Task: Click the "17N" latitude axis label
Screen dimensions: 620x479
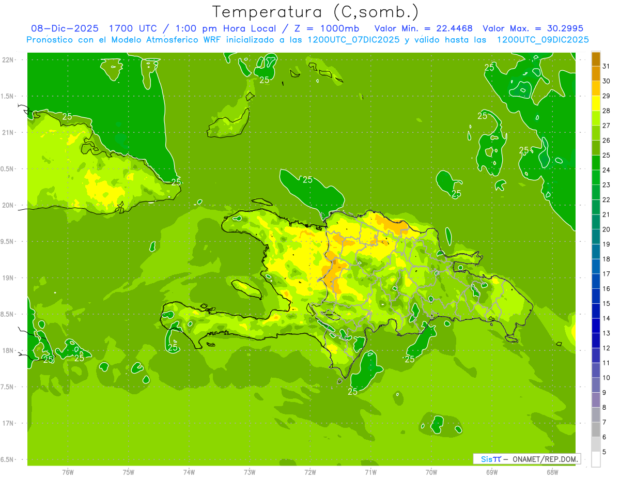Action: [x=7, y=423]
